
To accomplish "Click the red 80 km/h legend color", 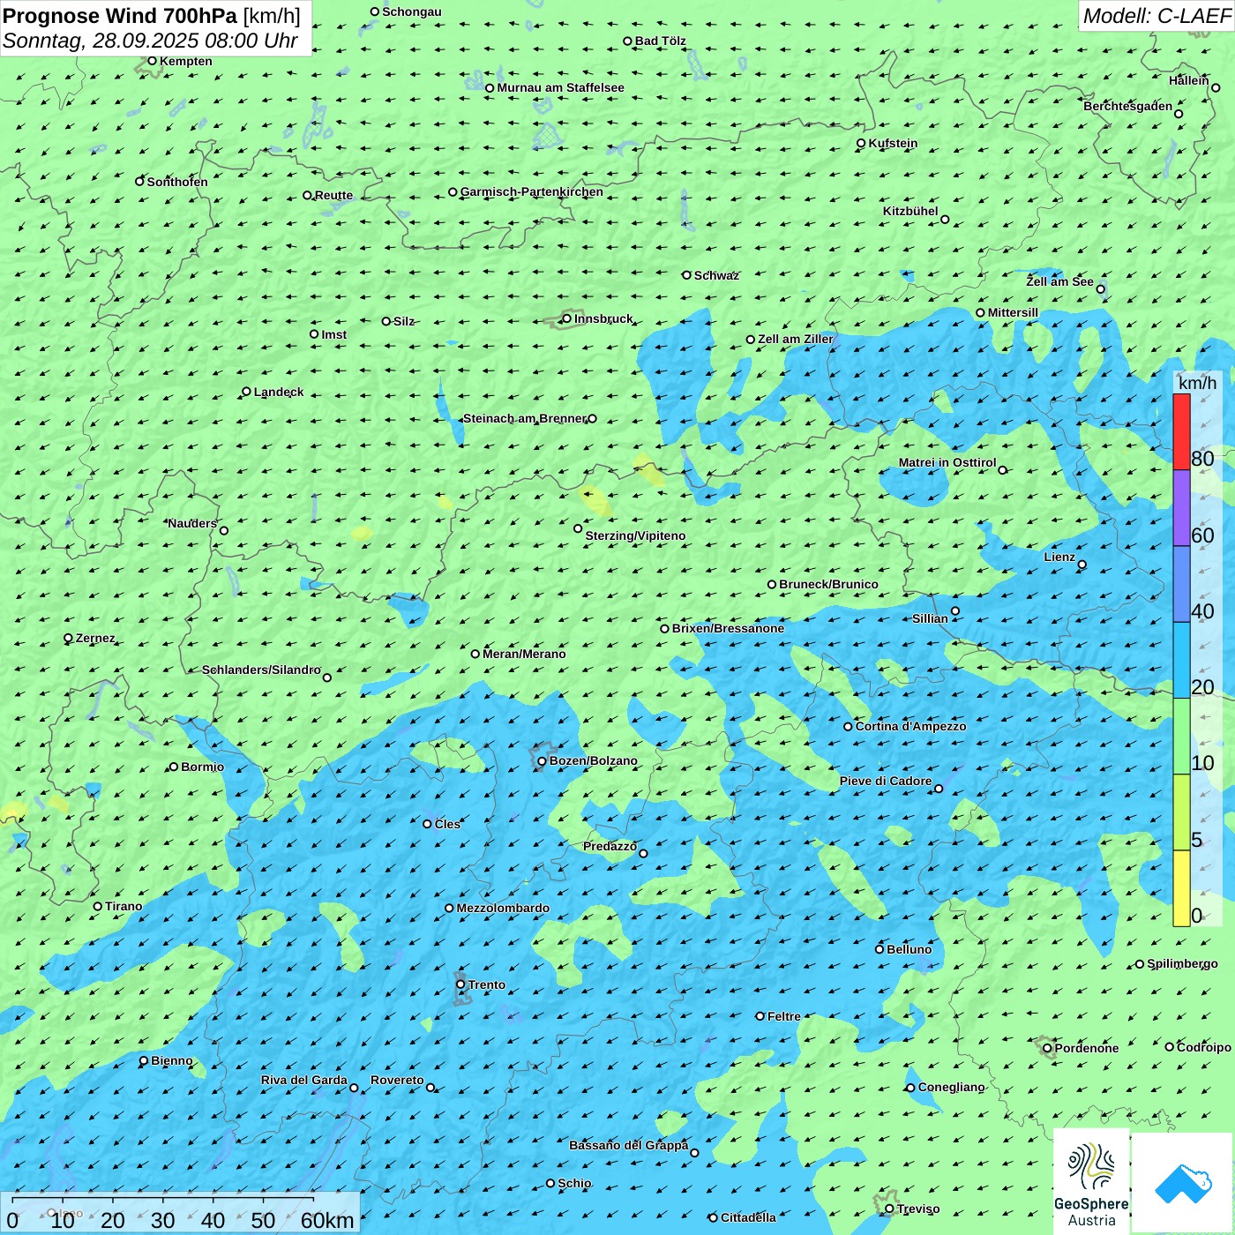I will [x=1181, y=431].
